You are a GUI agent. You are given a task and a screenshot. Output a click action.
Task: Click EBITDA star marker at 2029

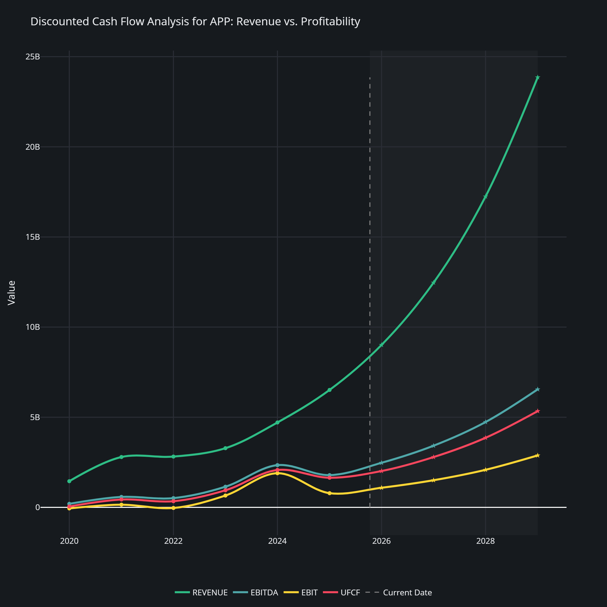tap(537, 389)
